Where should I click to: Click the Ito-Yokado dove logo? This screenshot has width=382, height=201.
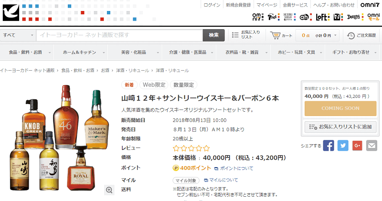[x=11, y=12]
